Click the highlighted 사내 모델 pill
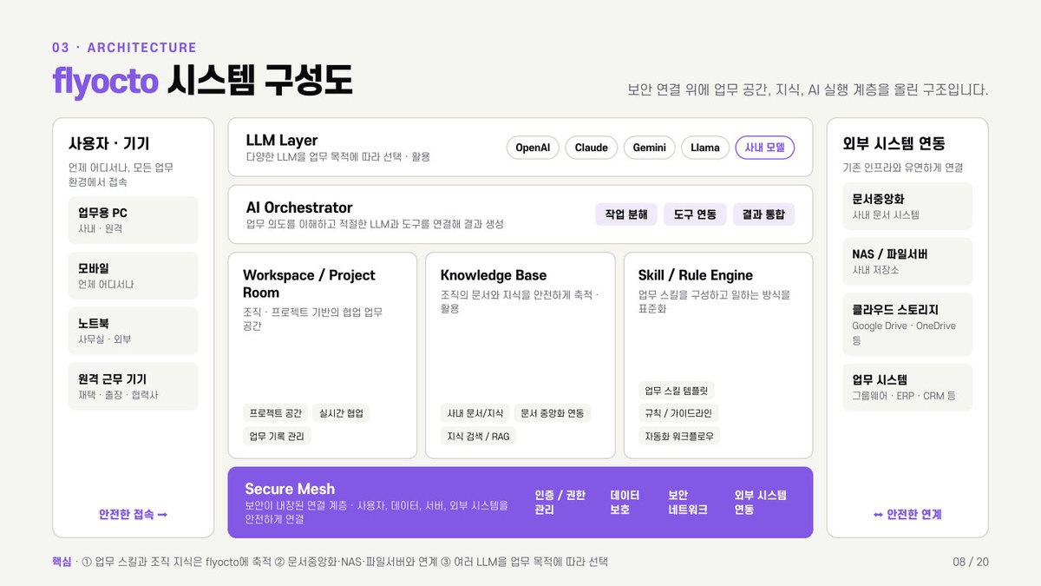This screenshot has height=586, width=1041. coord(764,148)
